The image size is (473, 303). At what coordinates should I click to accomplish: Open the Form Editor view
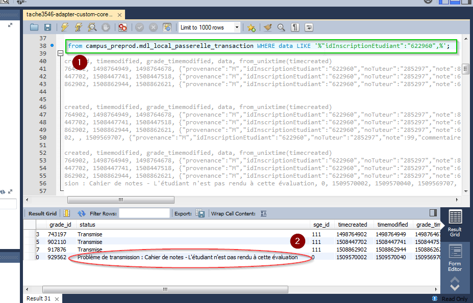point(455,258)
